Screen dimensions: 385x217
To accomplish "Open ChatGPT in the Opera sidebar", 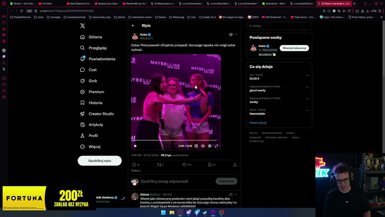I will 4,50.
